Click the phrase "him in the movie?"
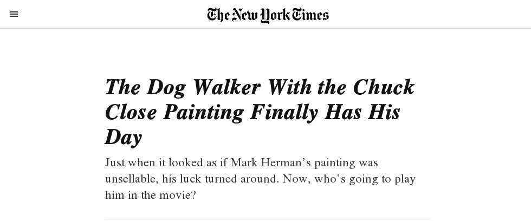This screenshot has height=221, width=531. click(x=150, y=195)
